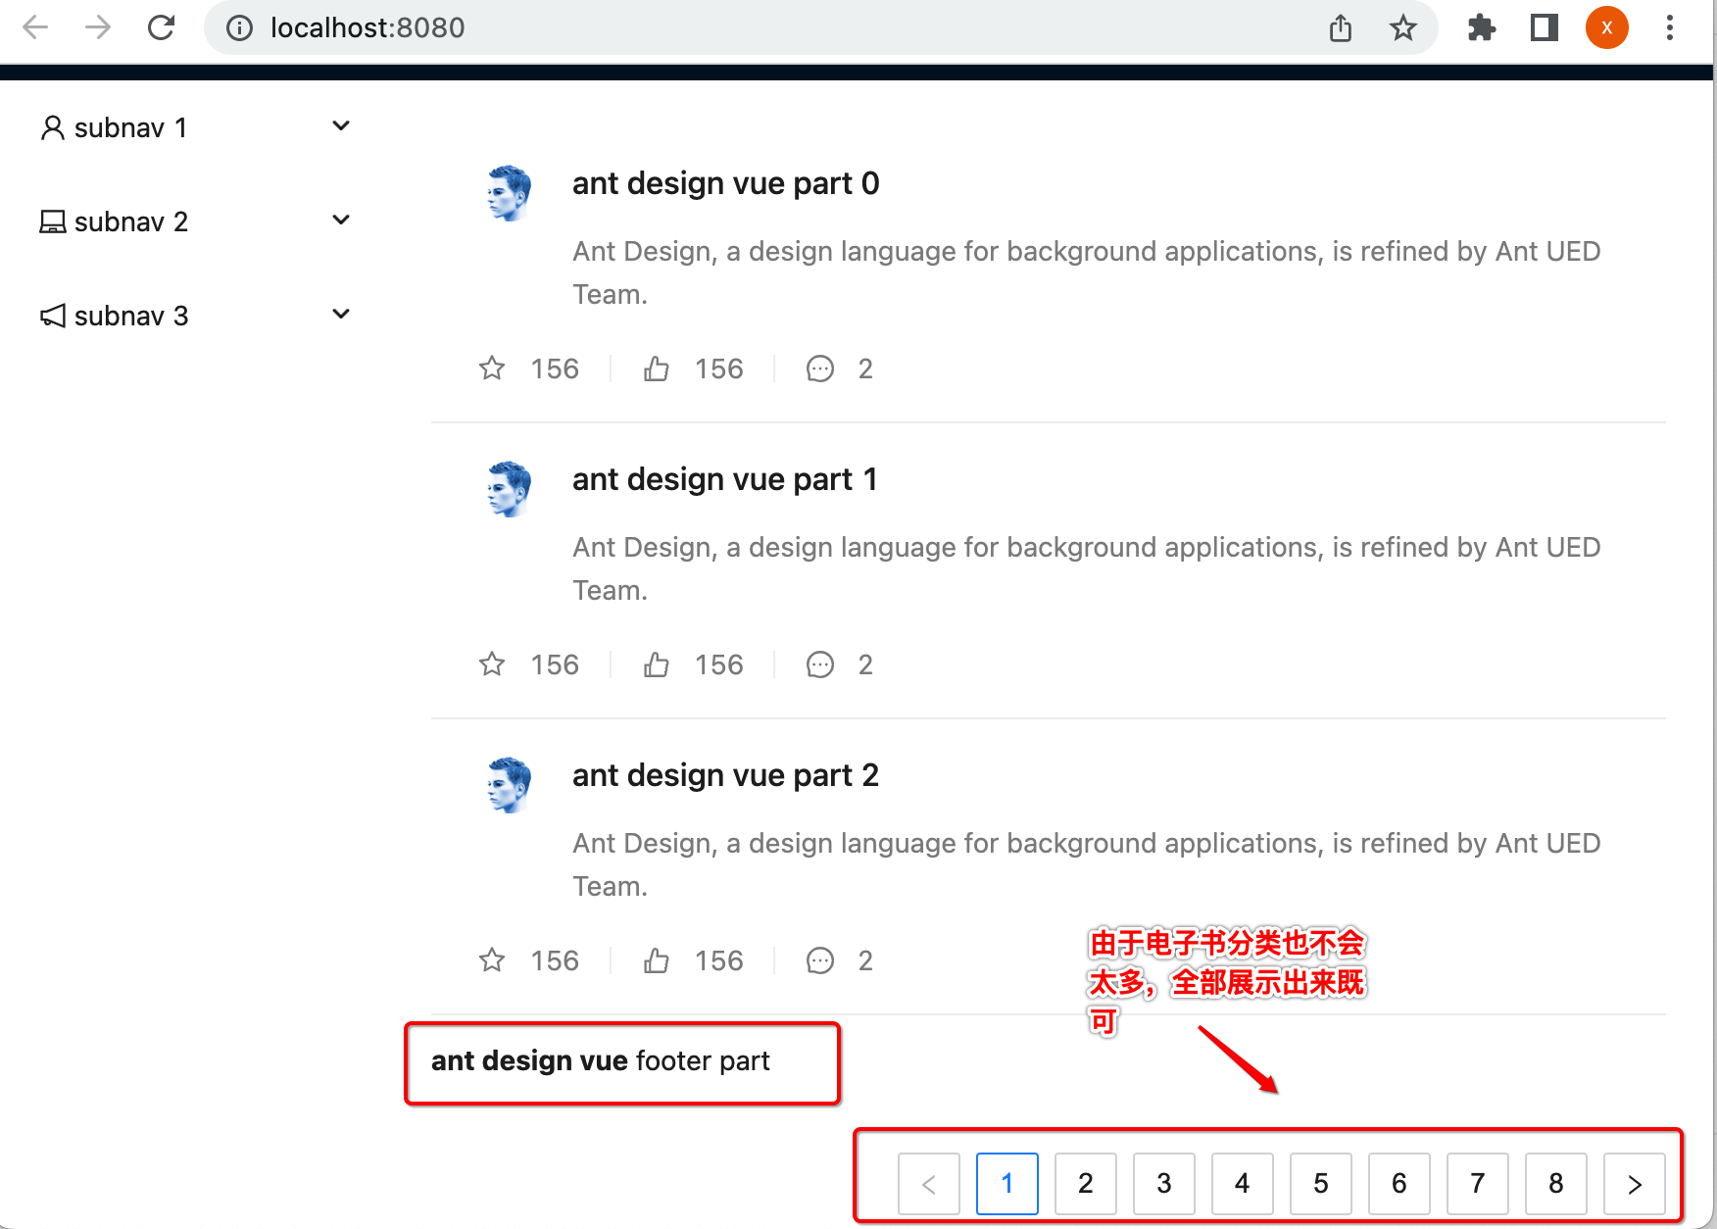Viewport: 1717px width, 1229px height.
Task: Select page 2 in pagination
Action: [x=1086, y=1184]
